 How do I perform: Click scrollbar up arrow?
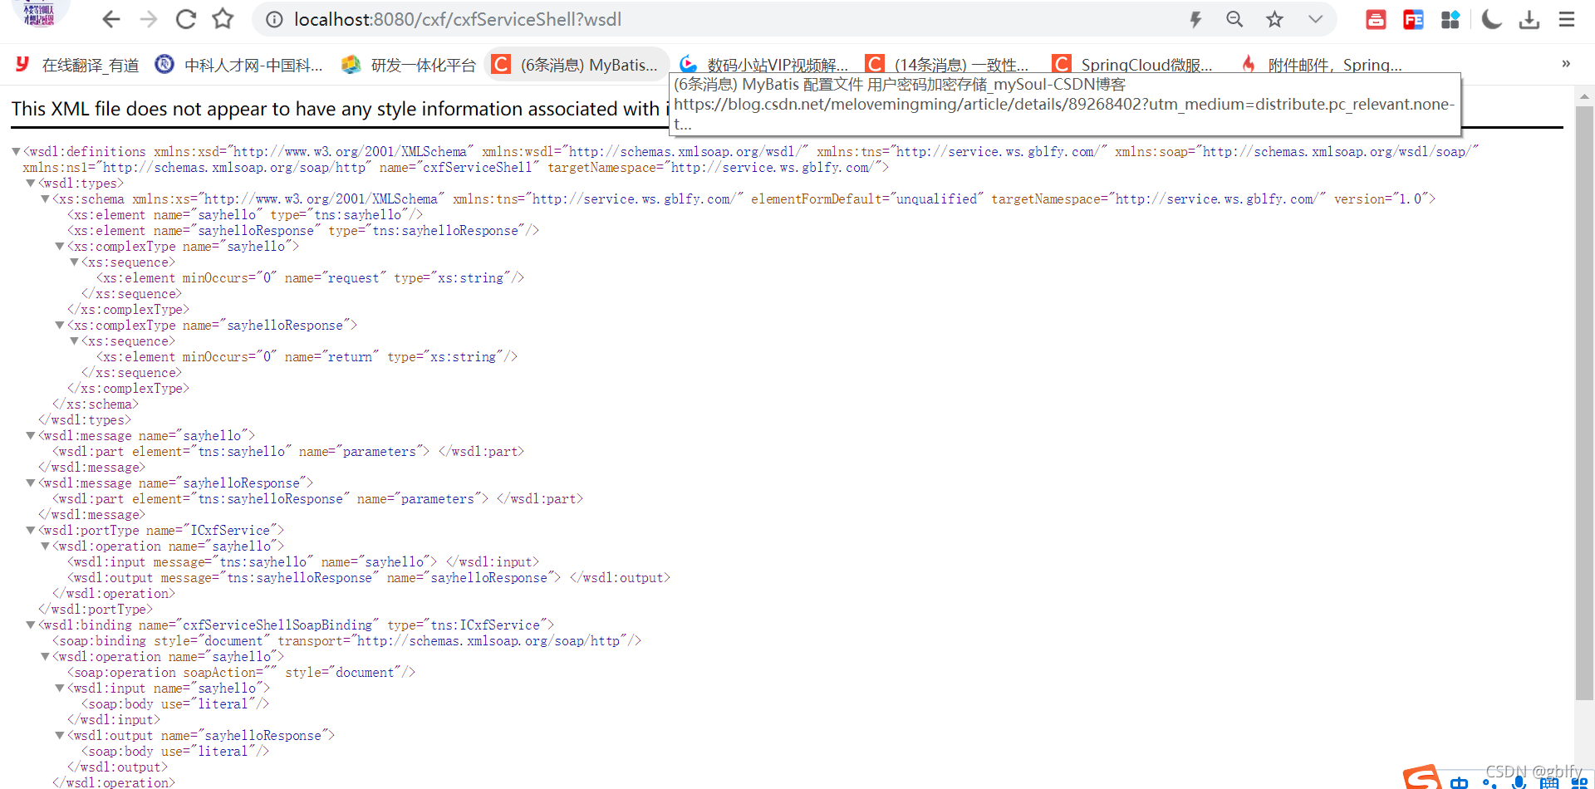1584,96
